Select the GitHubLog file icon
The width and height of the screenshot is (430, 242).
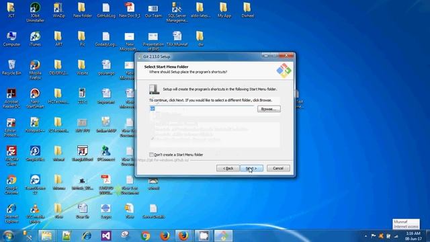coord(106,11)
